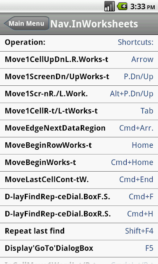Image resolution: width=158 pixels, height=264 pixels.
Task: Tap the Nav.InWorksheets title
Action: (x=94, y=24)
